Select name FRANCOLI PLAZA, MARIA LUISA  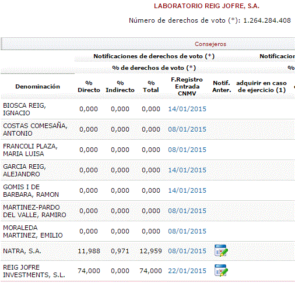pyautogui.click(x=30, y=150)
